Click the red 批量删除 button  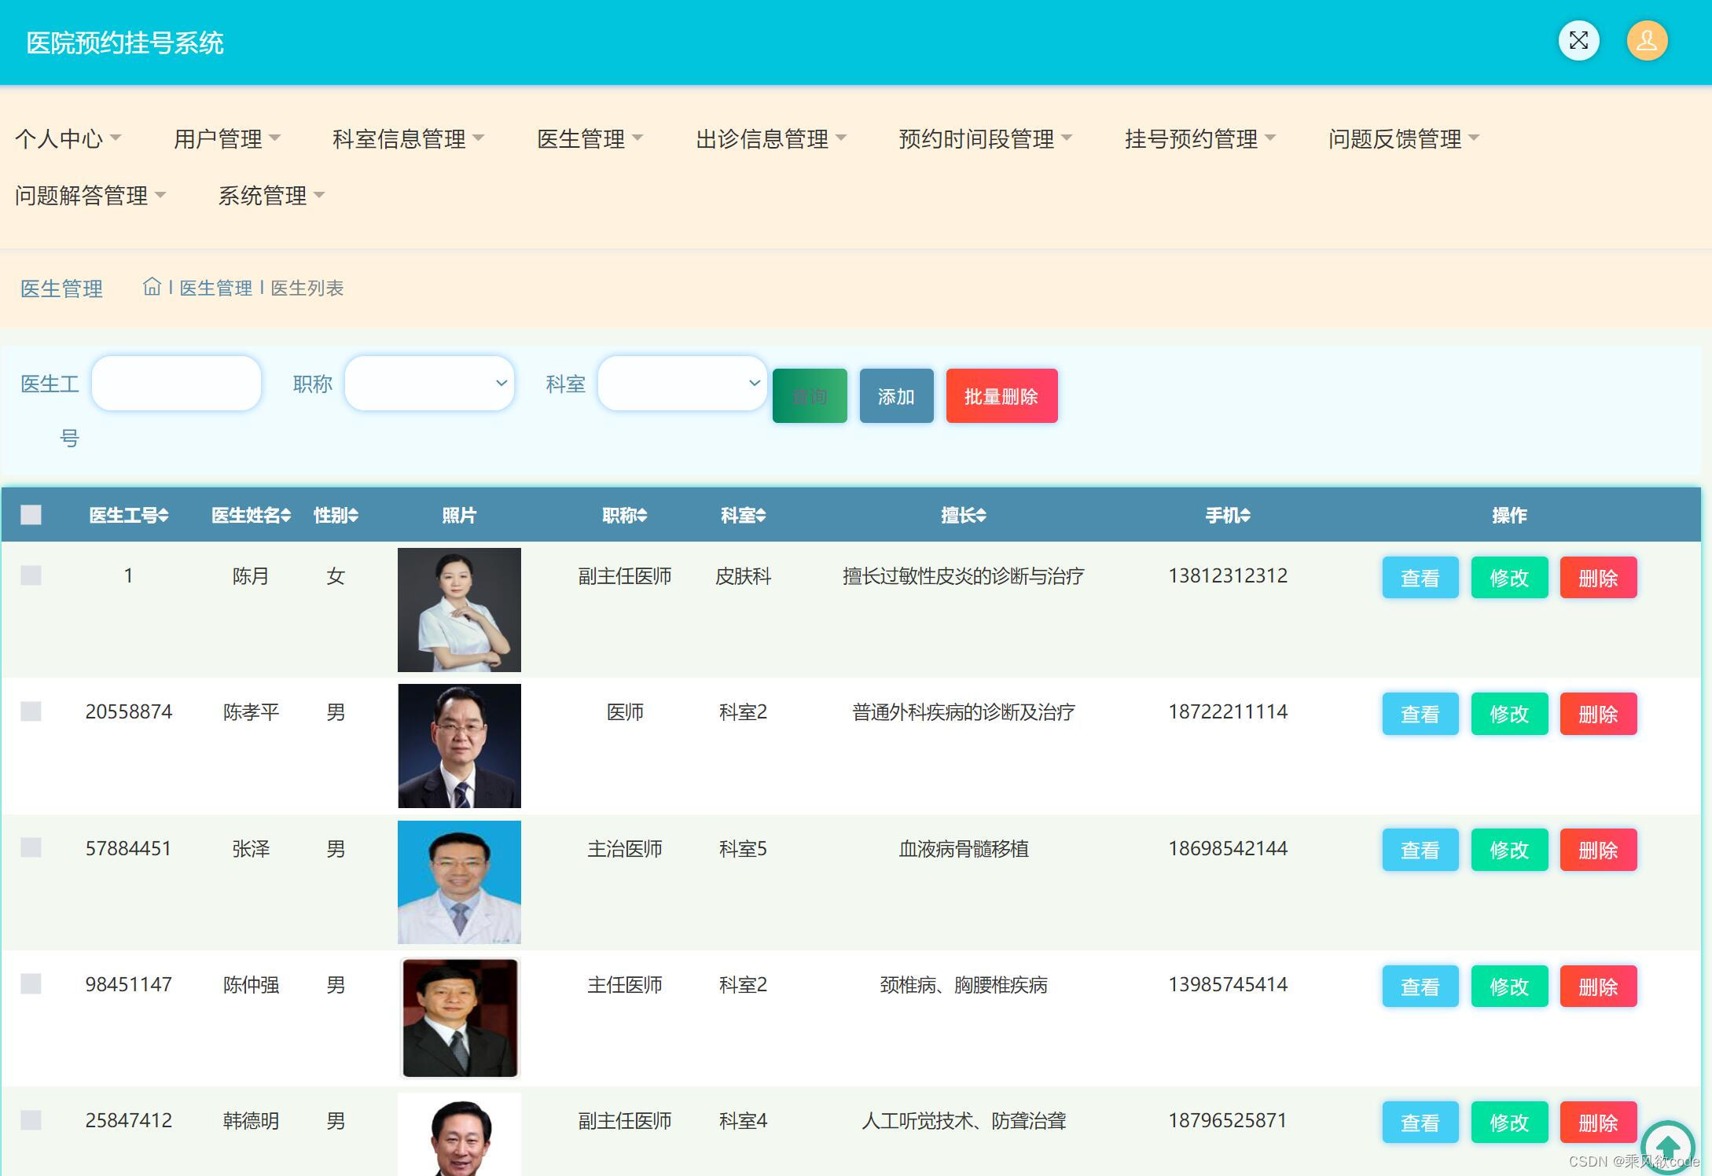[1001, 396]
